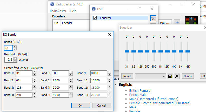Increase the Band 9 frequency
Image resolution: width=206 pixels, height=112 pixels.
tap(109, 72)
